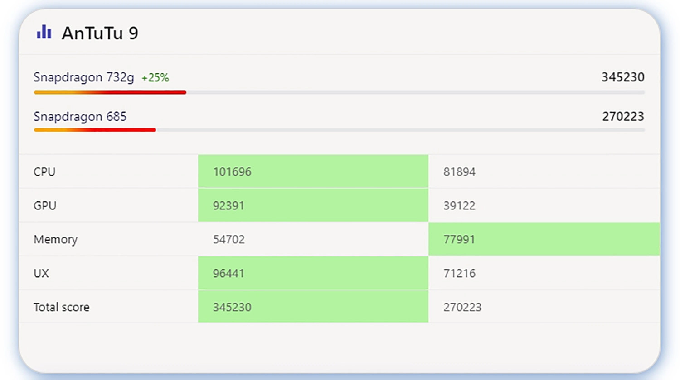Click the CPU row label
The width and height of the screenshot is (680, 380).
pyautogui.click(x=44, y=171)
